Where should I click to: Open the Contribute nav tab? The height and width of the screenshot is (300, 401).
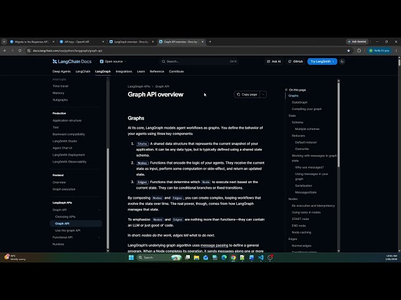pos(176,71)
